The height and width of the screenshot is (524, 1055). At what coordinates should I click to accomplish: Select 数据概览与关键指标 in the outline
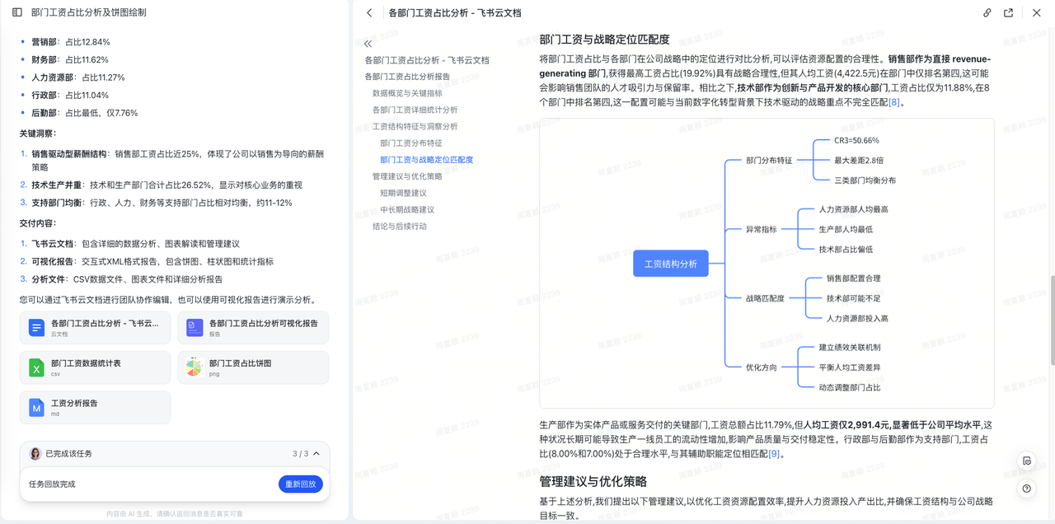click(x=406, y=93)
